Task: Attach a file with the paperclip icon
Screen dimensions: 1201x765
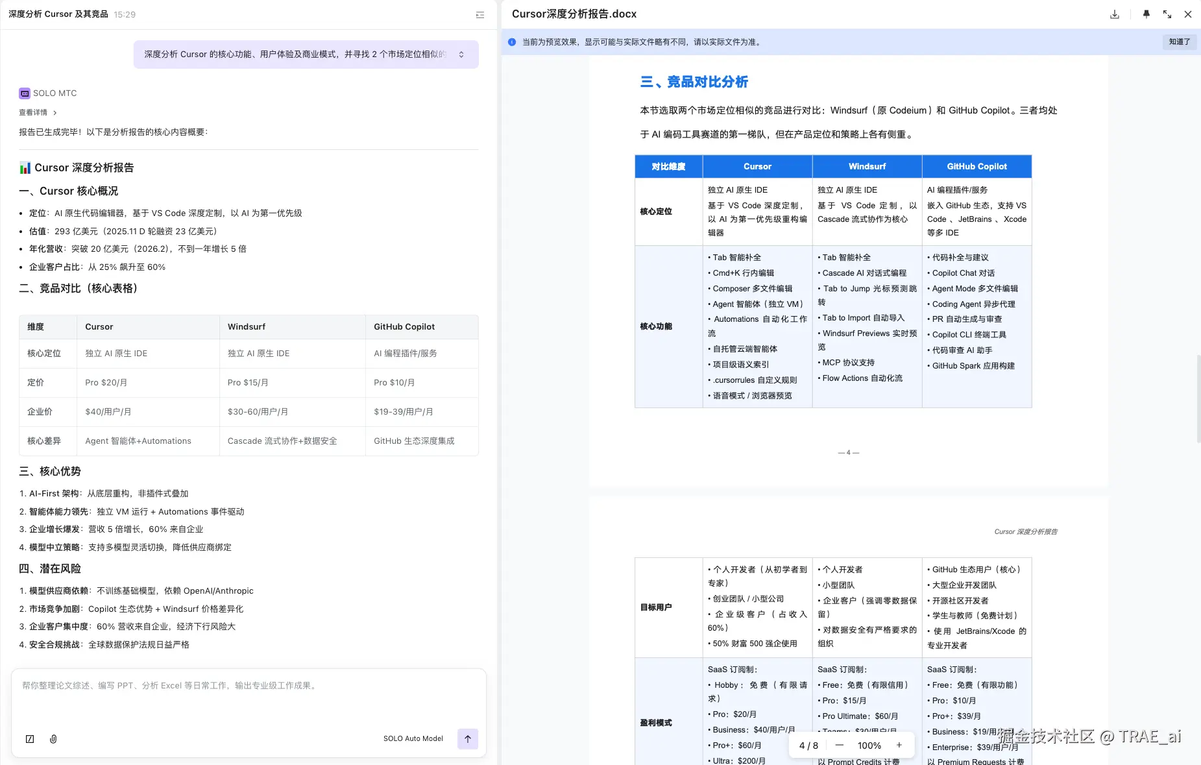Action: coord(53,739)
